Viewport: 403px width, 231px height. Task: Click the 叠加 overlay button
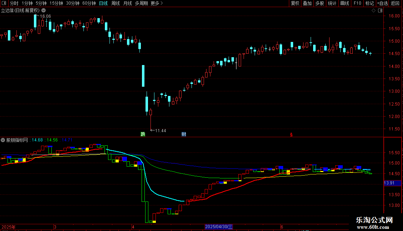tap(307, 3)
